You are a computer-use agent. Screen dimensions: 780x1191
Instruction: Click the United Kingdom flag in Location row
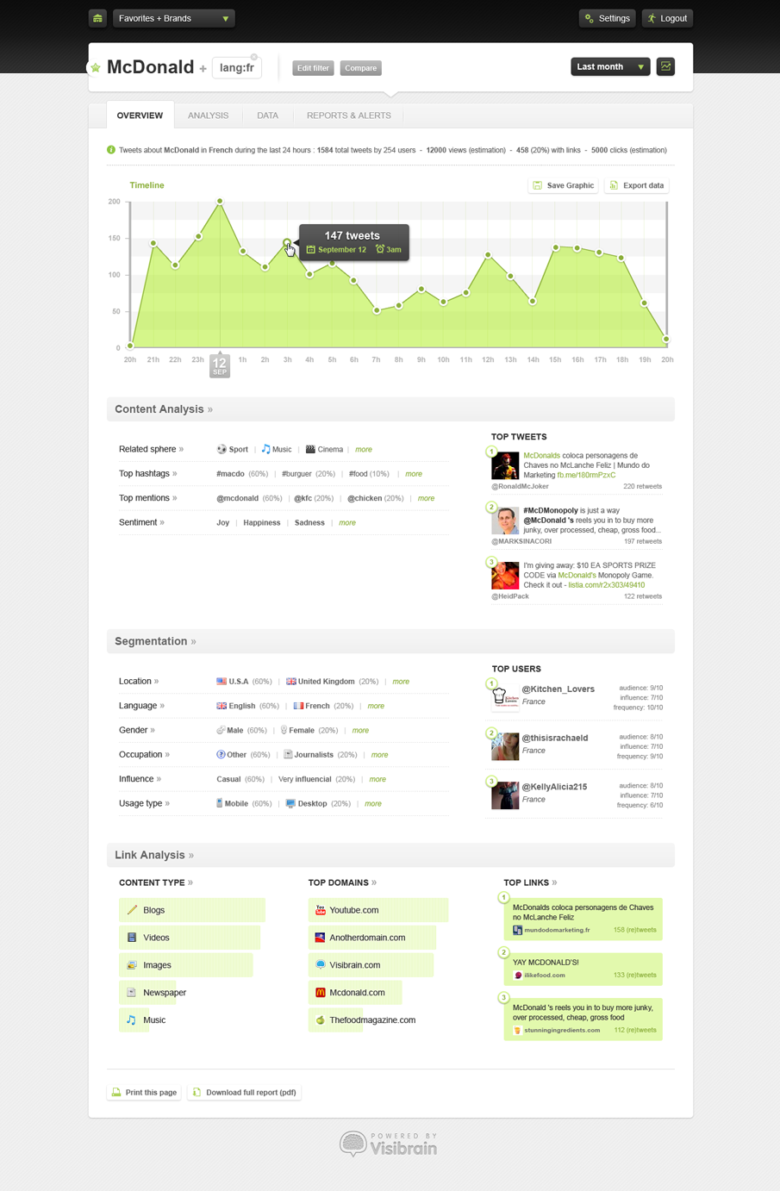pos(291,681)
